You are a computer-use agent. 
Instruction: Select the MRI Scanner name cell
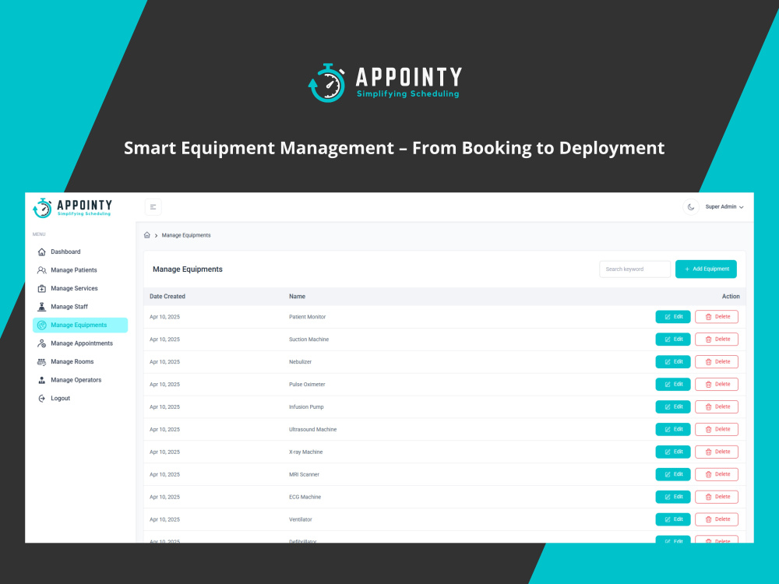[x=304, y=475]
